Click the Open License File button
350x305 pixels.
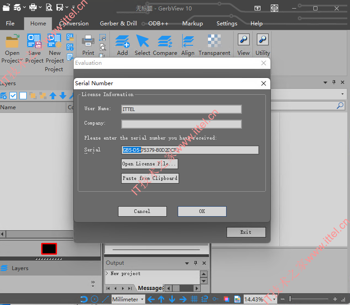[x=150, y=164]
